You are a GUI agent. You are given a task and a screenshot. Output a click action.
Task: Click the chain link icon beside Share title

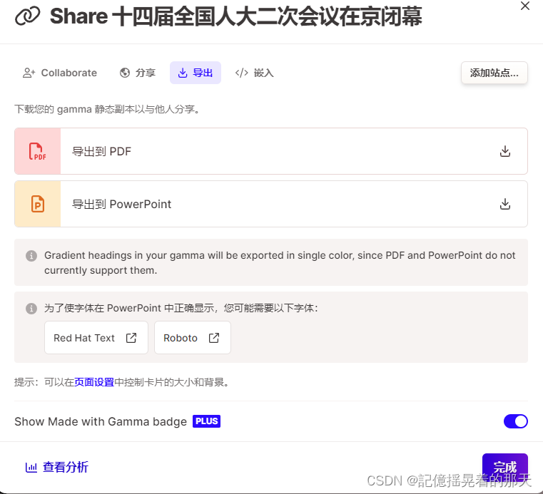click(x=27, y=16)
